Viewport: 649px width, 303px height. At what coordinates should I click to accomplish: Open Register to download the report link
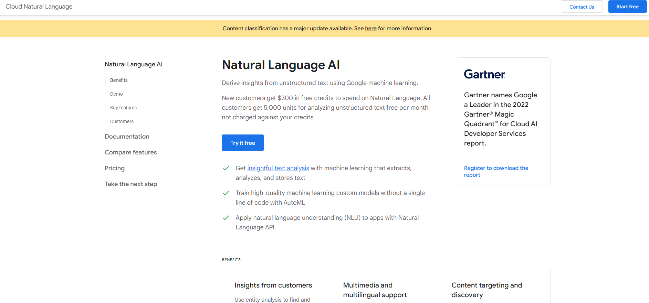click(x=496, y=171)
